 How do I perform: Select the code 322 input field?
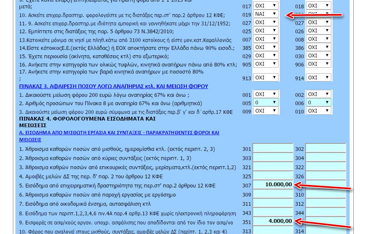pyautogui.click(x=325, y=167)
